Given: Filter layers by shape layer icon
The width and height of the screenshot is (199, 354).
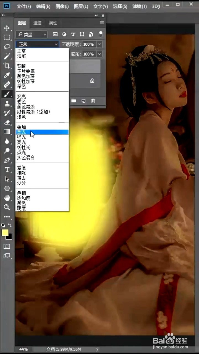Looking at the screenshot, I should [x=82, y=34].
